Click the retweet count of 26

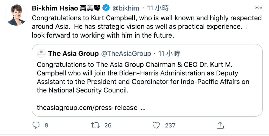click(108, 125)
